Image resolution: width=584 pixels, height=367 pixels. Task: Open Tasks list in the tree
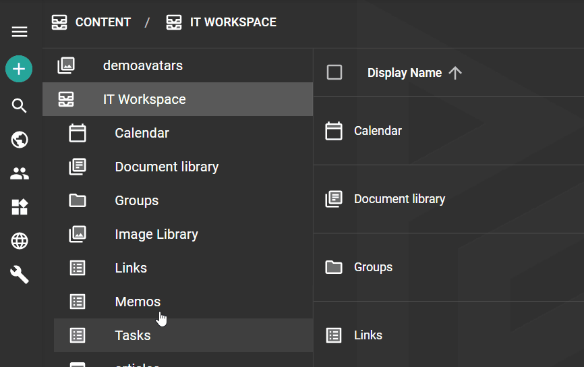click(183, 335)
